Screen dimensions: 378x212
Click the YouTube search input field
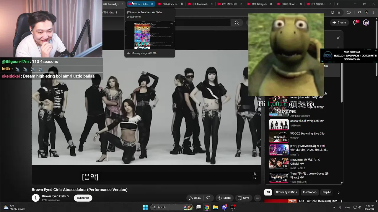click(x=202, y=23)
